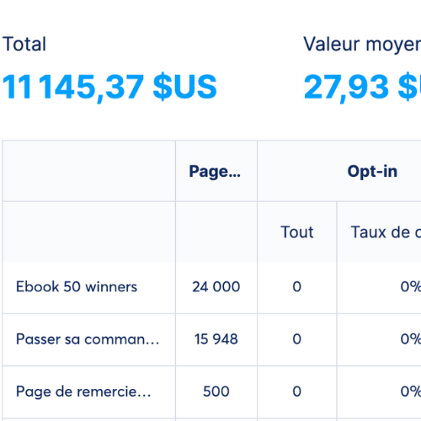421x421 pixels.
Task: Click opt-in count for Ebook 50 winners
Action: point(297,287)
